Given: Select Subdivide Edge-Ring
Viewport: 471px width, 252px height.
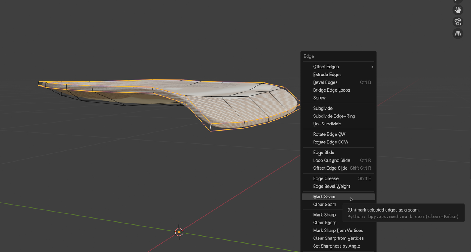Looking at the screenshot, I should coord(334,116).
